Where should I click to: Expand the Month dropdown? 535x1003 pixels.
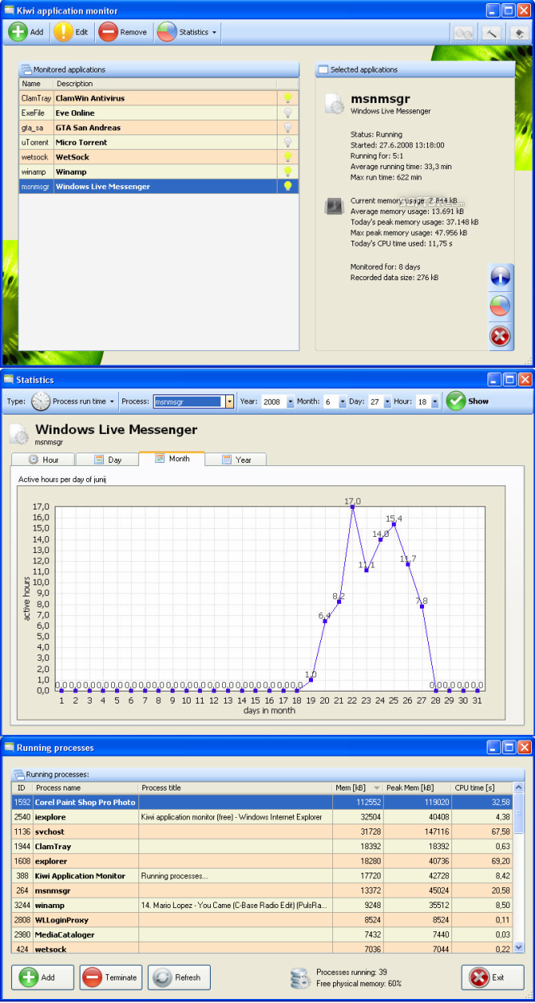point(343,401)
